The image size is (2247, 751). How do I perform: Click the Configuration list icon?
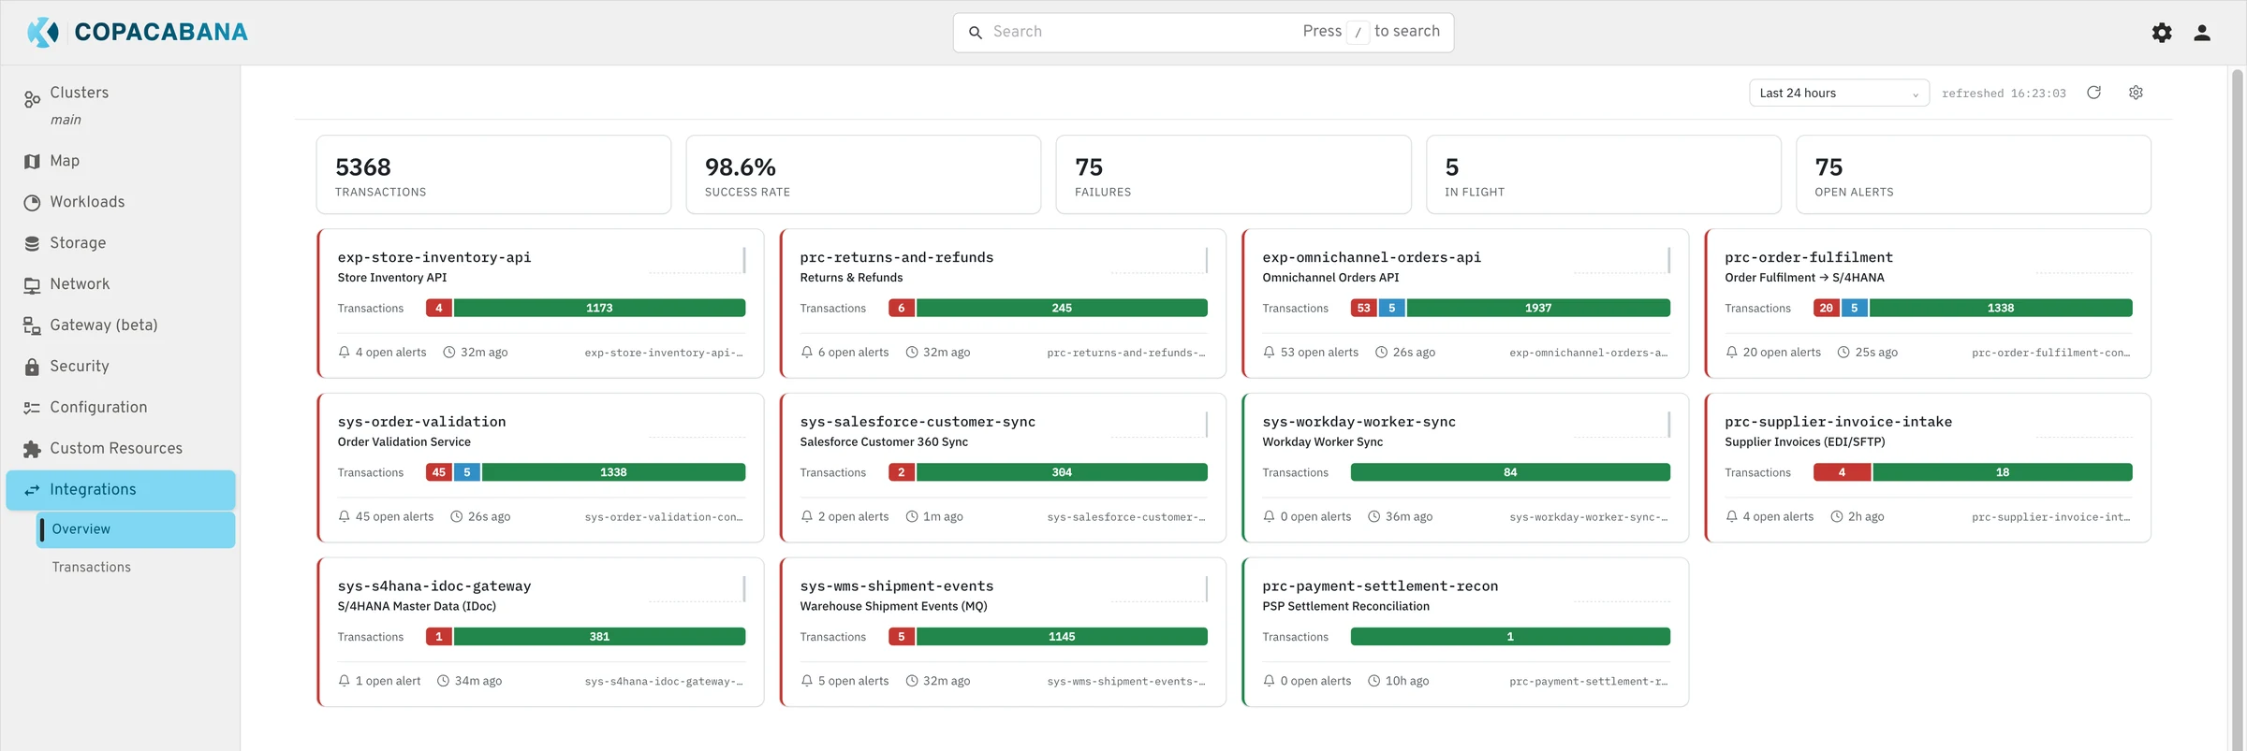32,408
